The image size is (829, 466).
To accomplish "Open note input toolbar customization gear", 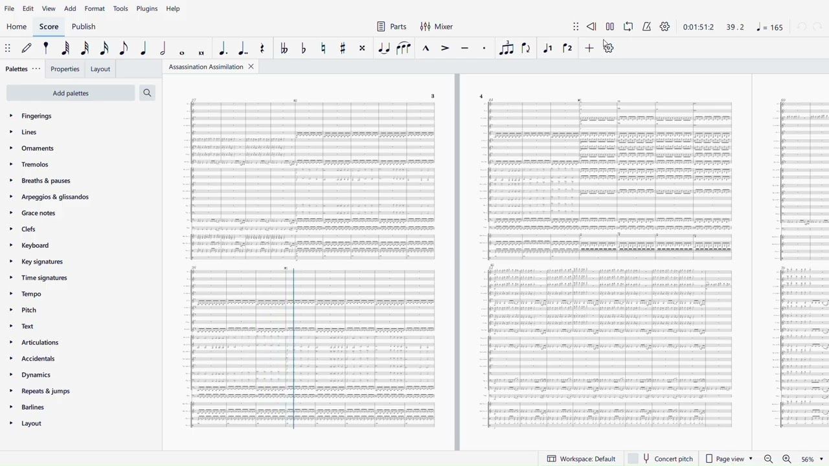I will (608, 49).
